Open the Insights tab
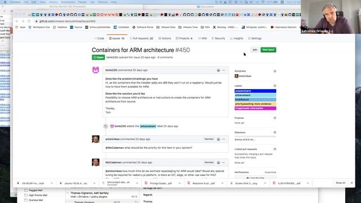Screen dimensions: 361x203 (236, 38)
